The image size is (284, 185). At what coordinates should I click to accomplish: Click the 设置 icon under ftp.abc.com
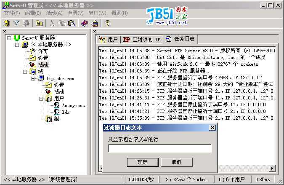point(49,85)
